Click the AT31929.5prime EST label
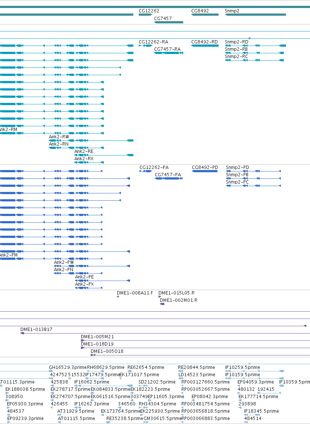 click(x=76, y=411)
